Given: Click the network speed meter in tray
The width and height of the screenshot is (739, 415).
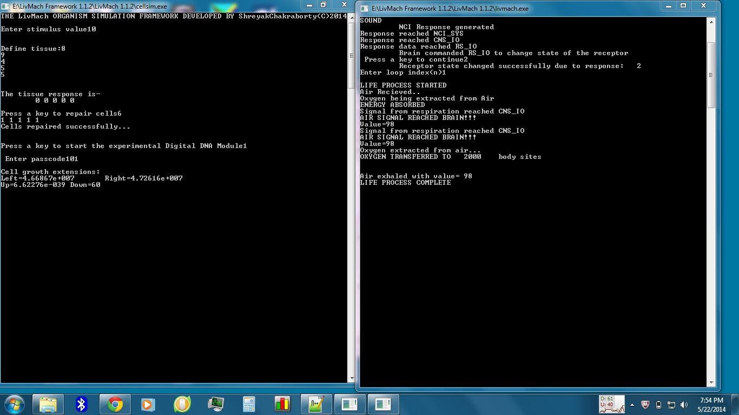Looking at the screenshot, I should [x=612, y=404].
